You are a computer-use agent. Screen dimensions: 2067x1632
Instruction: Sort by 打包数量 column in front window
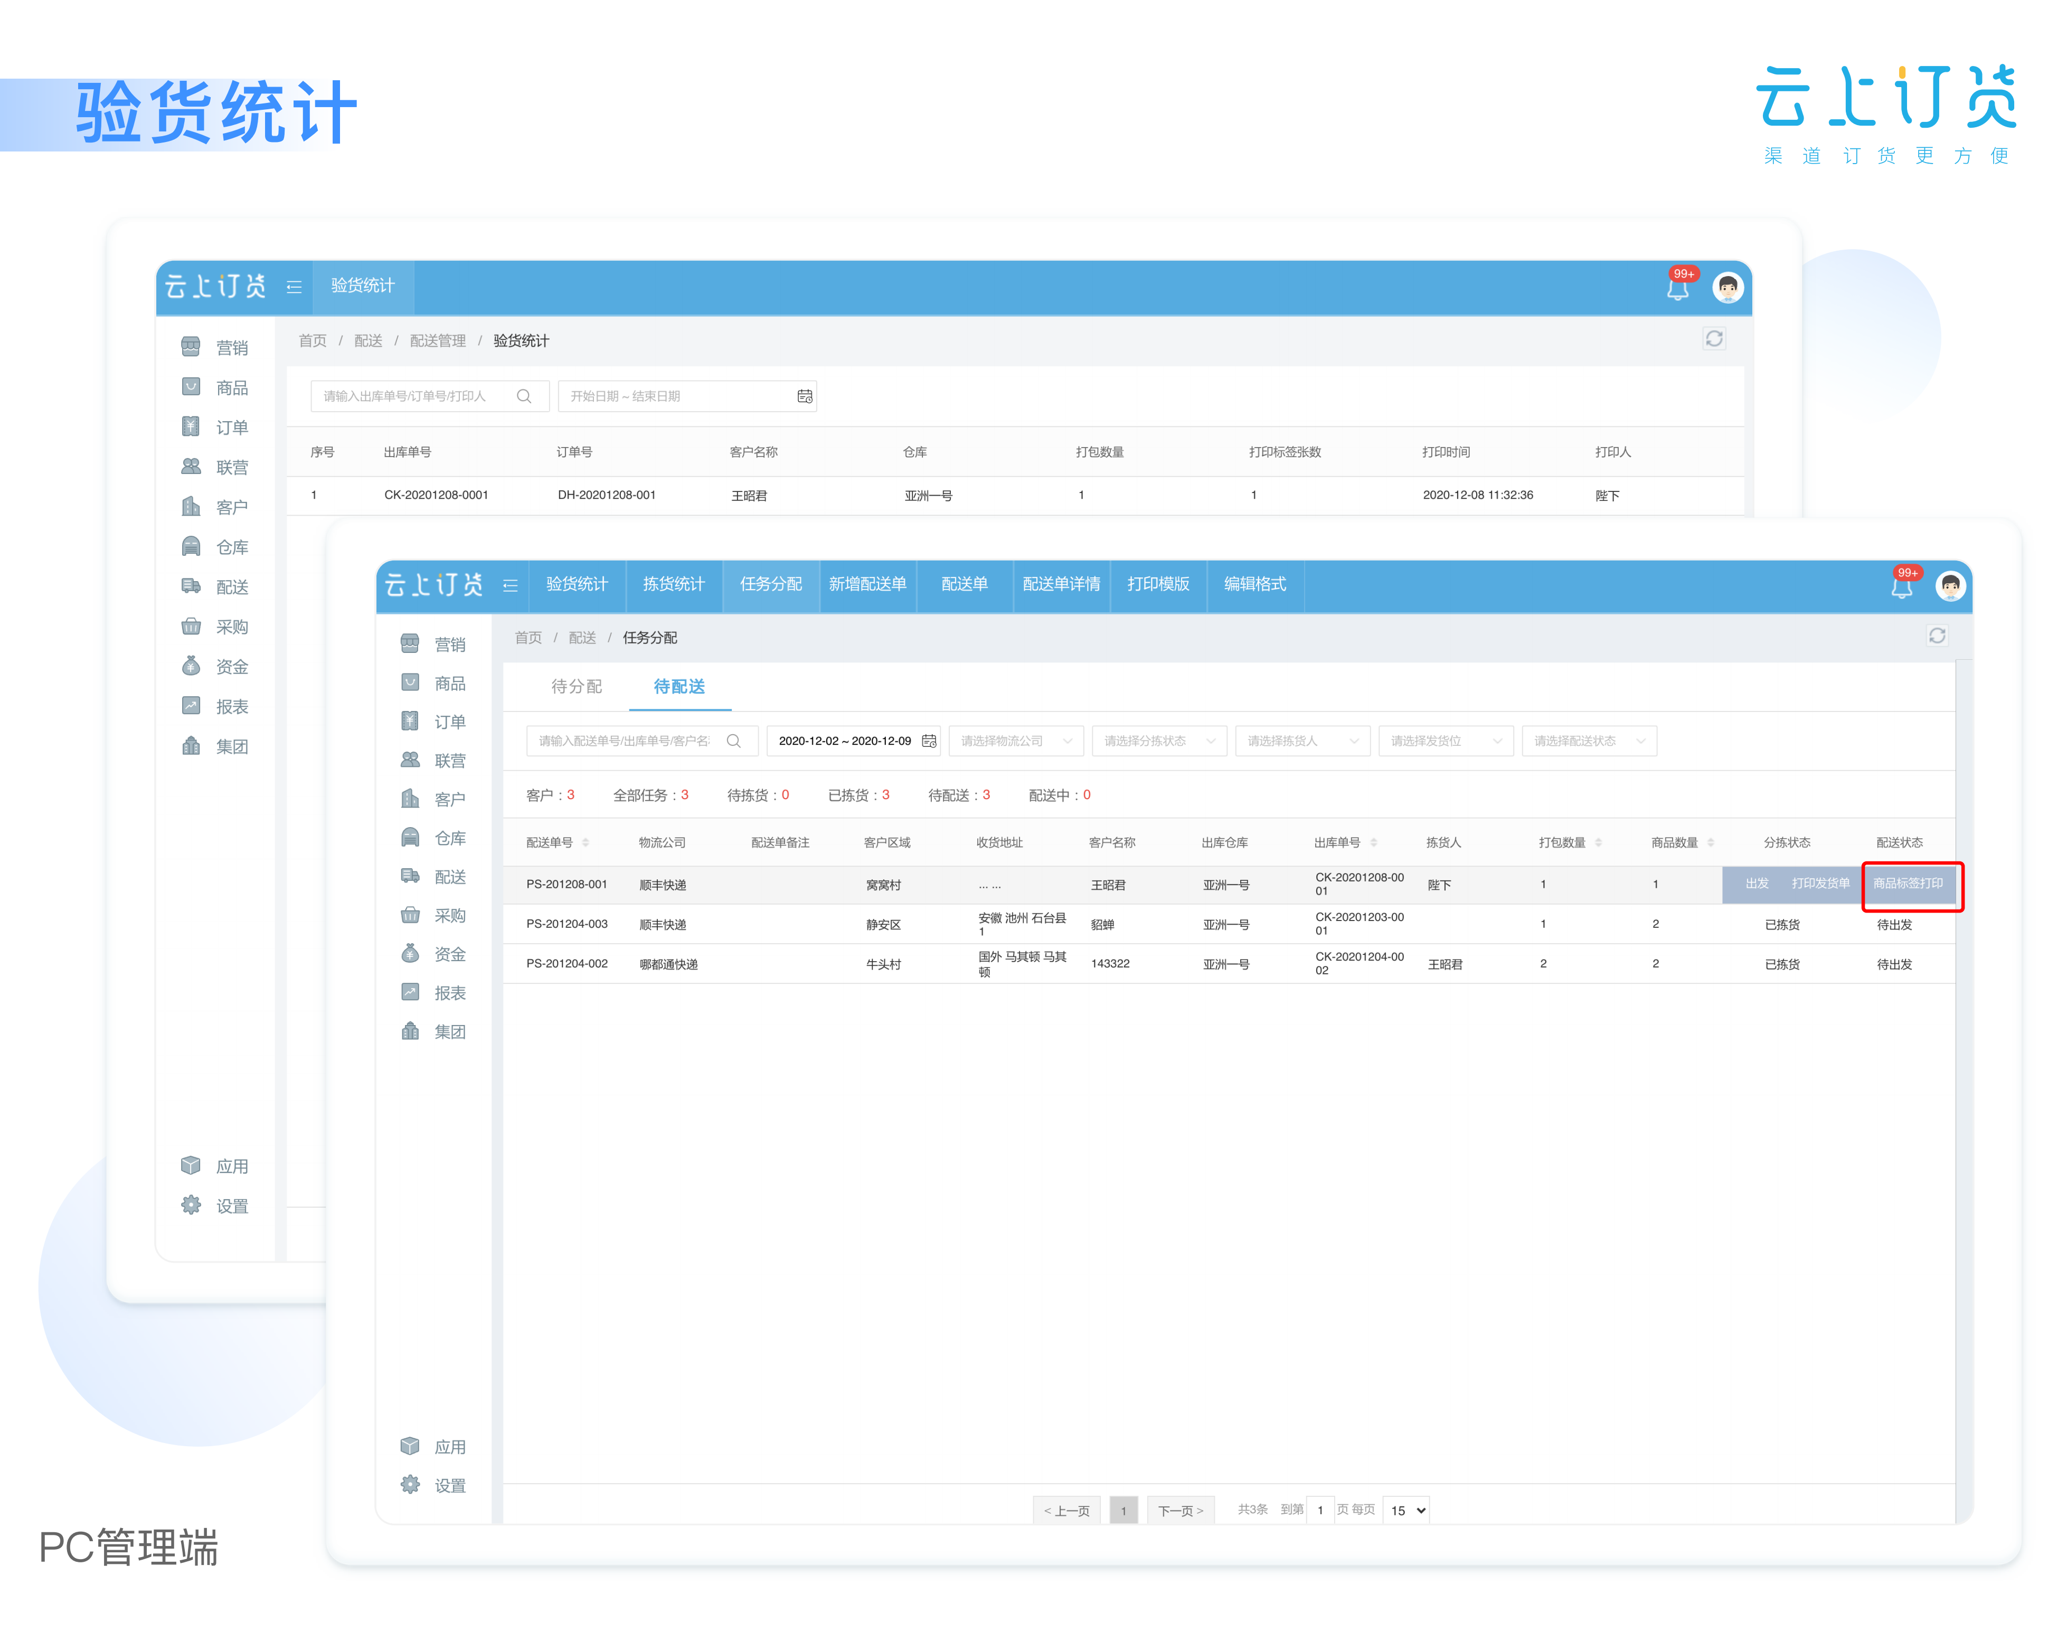coord(1598,842)
